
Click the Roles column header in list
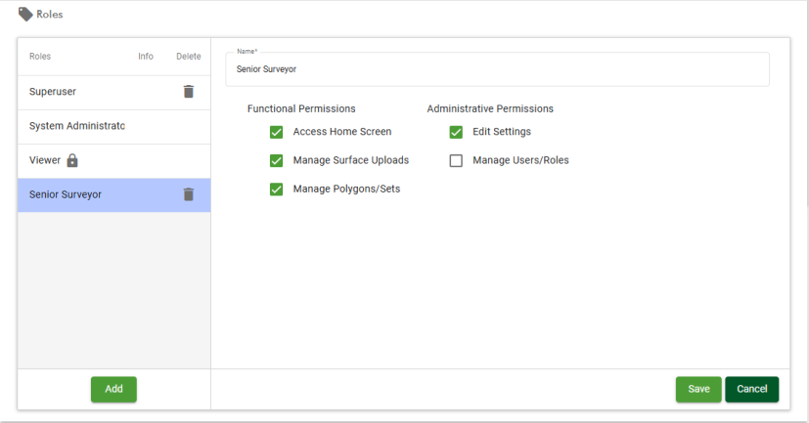click(40, 57)
